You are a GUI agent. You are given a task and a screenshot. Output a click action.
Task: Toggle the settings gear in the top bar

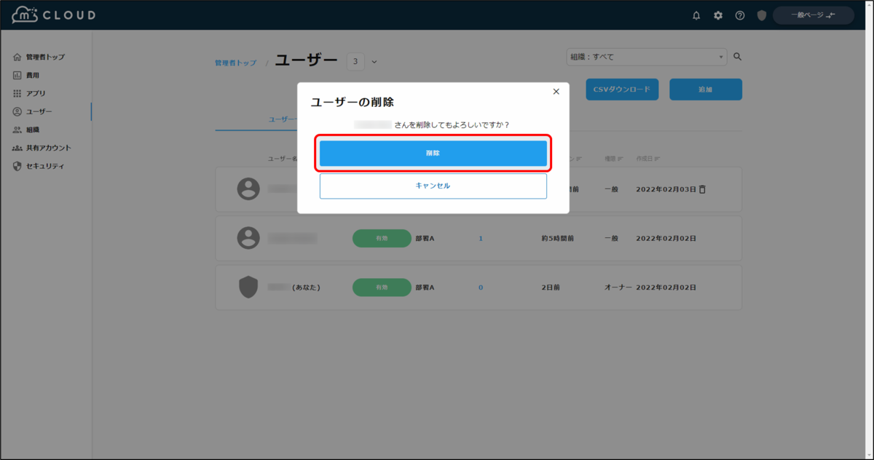pyautogui.click(x=718, y=15)
